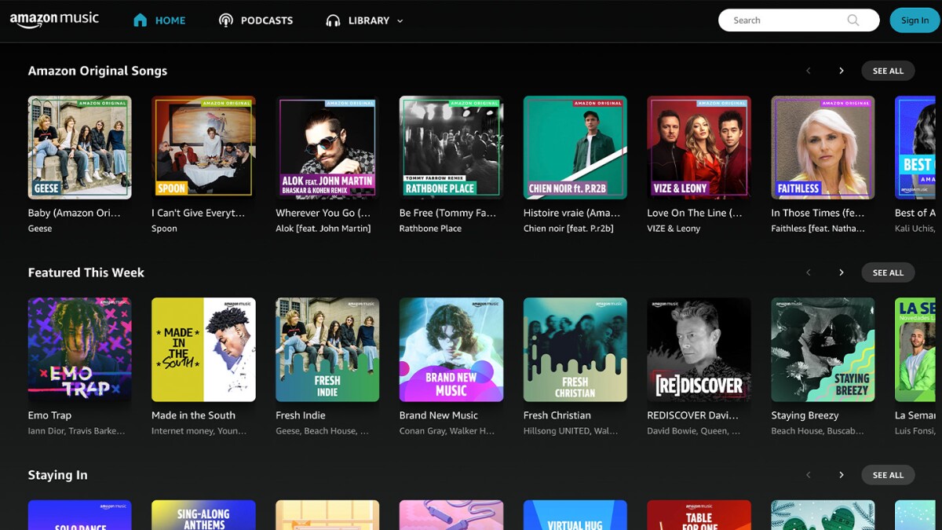Open the Podcasts tab

tap(266, 20)
